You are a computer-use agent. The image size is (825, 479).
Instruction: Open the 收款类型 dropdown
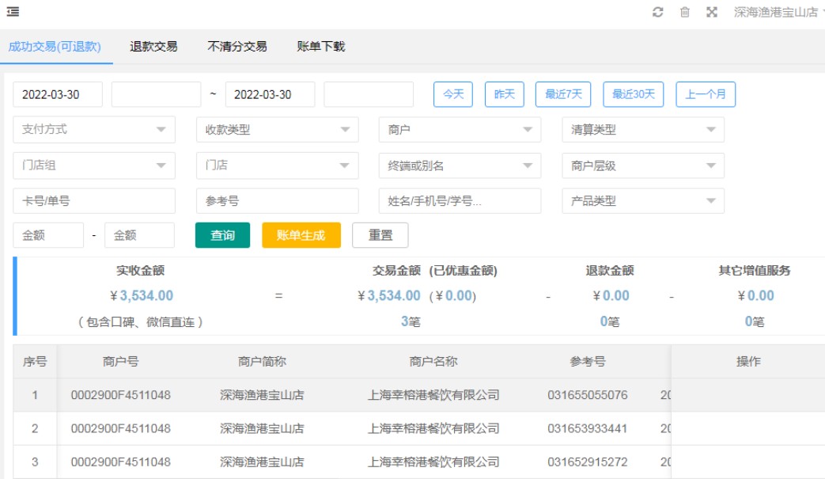pyautogui.click(x=277, y=130)
